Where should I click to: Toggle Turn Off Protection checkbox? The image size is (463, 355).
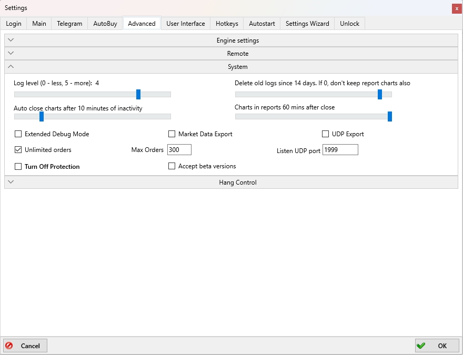(x=18, y=167)
